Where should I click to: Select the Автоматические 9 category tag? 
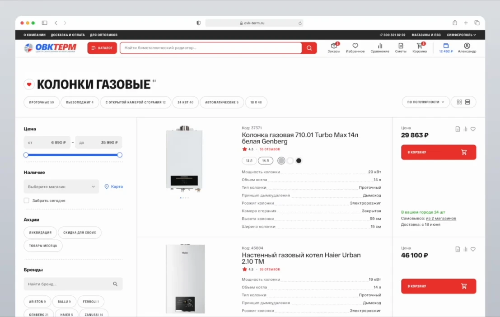[x=222, y=103]
